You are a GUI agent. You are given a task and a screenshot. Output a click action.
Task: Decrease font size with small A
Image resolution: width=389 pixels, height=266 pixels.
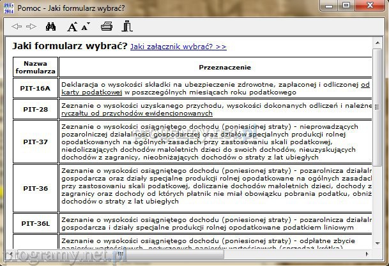point(86,26)
